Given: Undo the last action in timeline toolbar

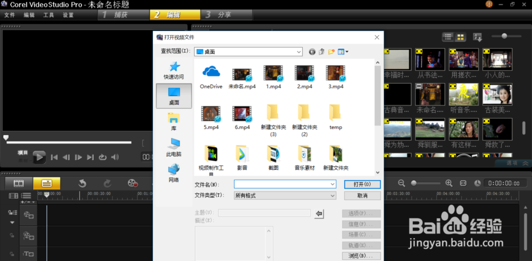Looking at the screenshot, I should 82,183.
